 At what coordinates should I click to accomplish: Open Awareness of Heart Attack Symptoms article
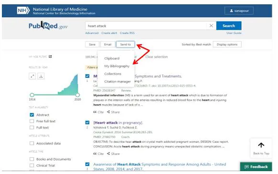click(x=159, y=166)
